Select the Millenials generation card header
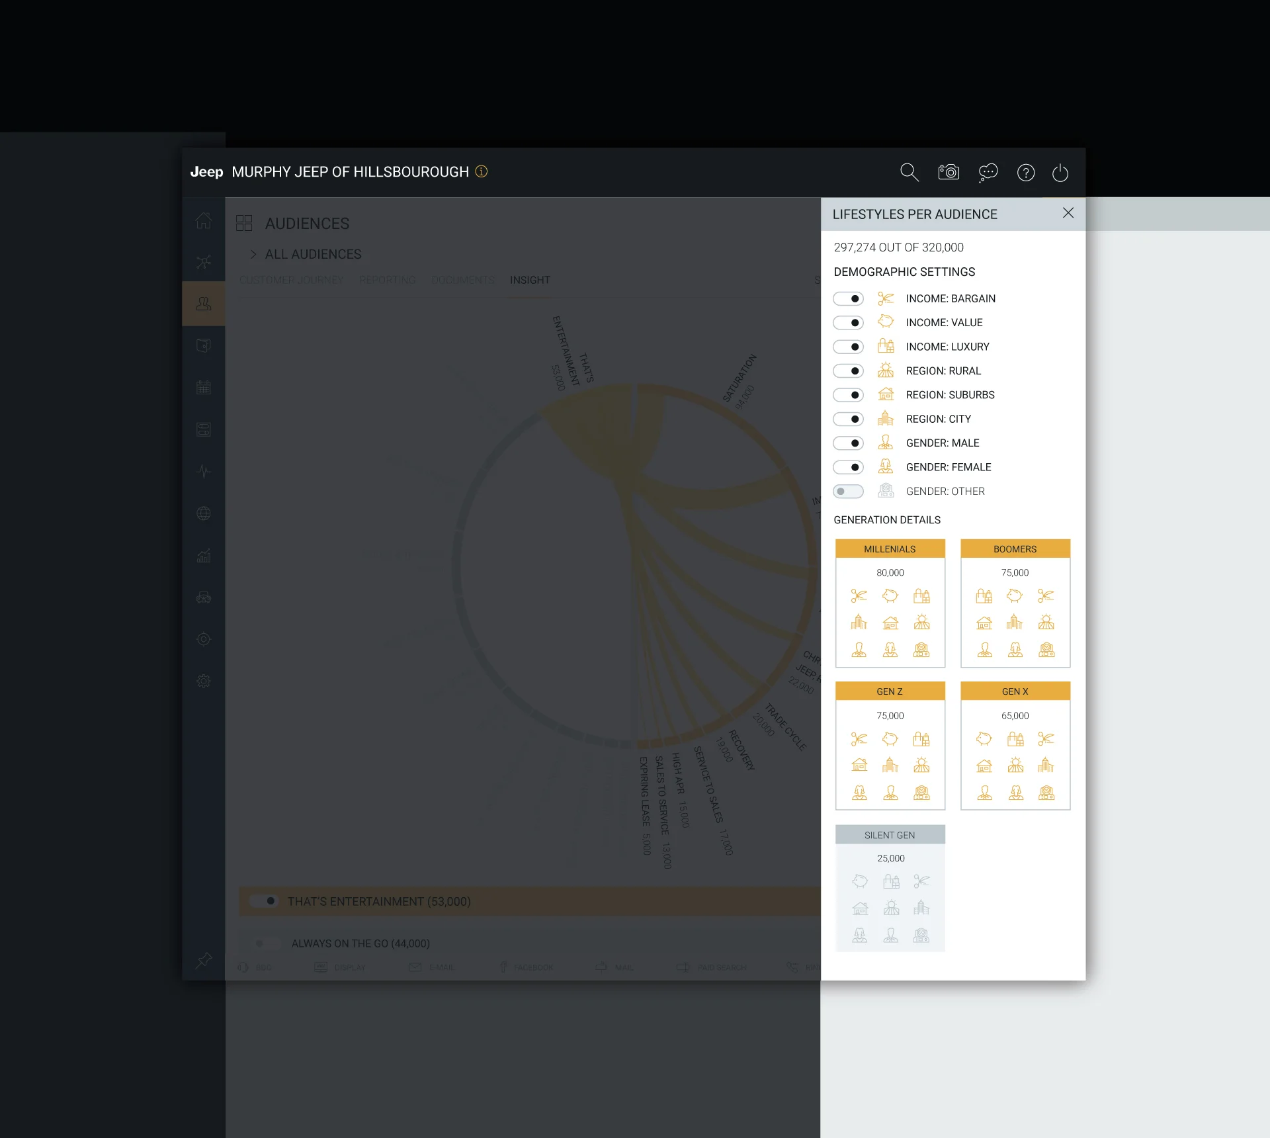The image size is (1270, 1138). (890, 549)
